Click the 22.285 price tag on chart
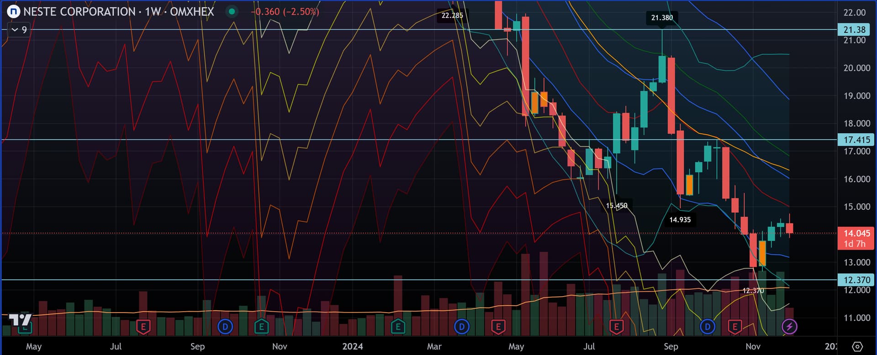This screenshot has width=877, height=355. (x=452, y=16)
